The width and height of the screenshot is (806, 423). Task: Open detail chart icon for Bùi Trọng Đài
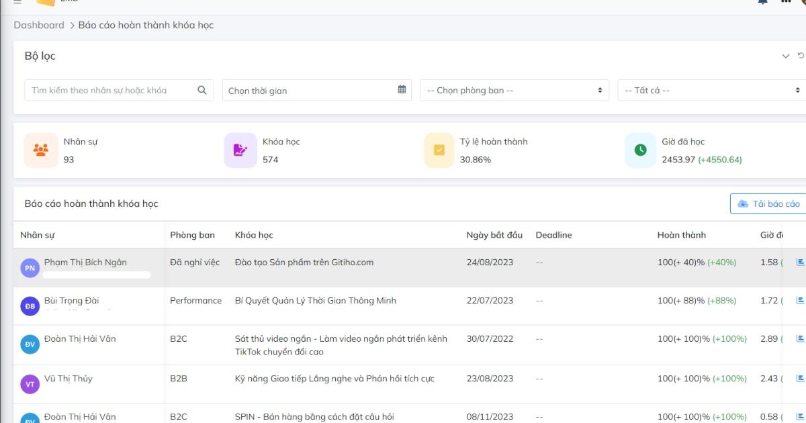pos(799,300)
